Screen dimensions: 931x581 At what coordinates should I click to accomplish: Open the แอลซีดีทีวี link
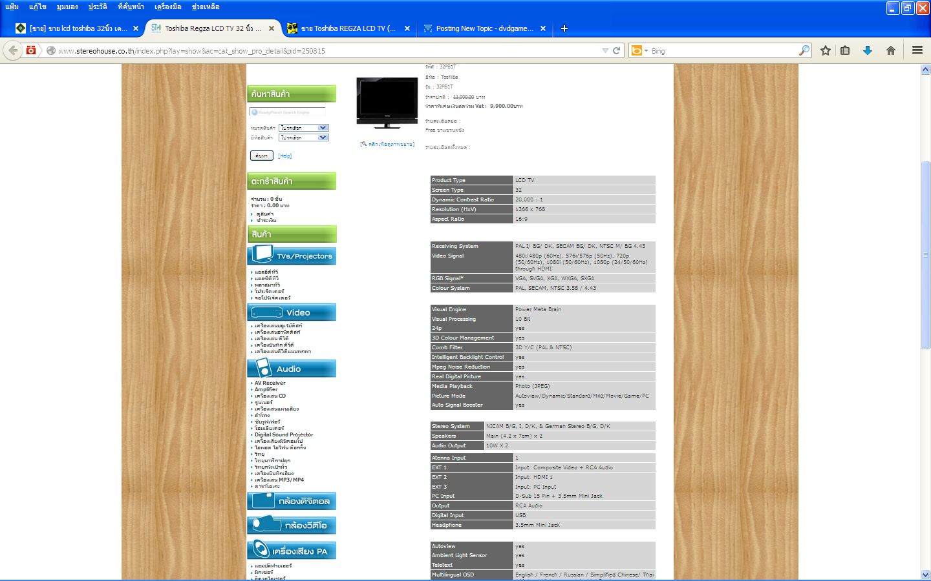tap(266, 278)
